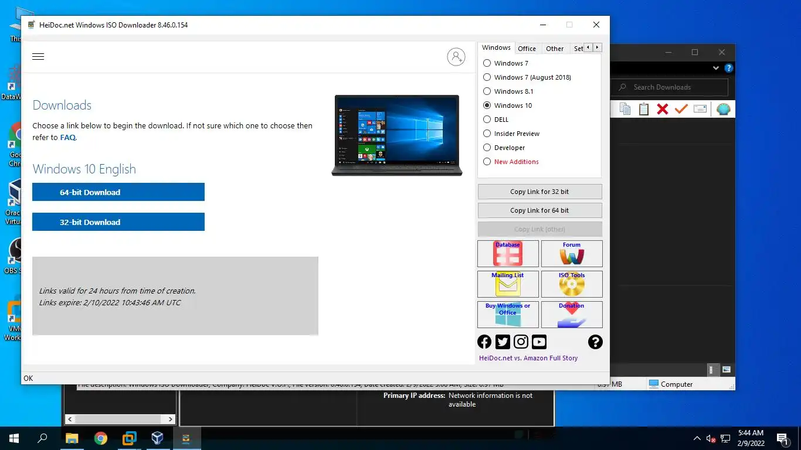Switch to the Windows tab
The height and width of the screenshot is (450, 801).
[496, 48]
